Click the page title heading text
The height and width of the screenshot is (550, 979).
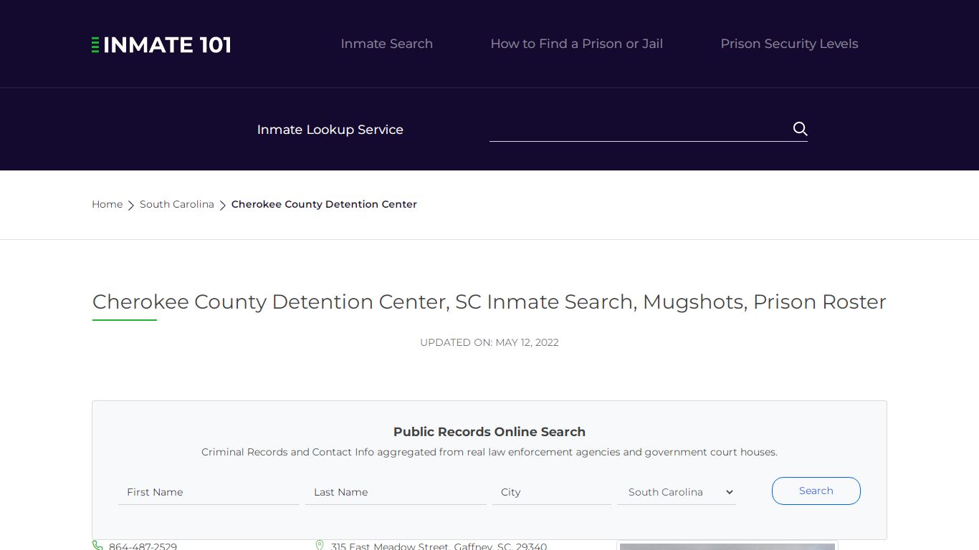[489, 301]
